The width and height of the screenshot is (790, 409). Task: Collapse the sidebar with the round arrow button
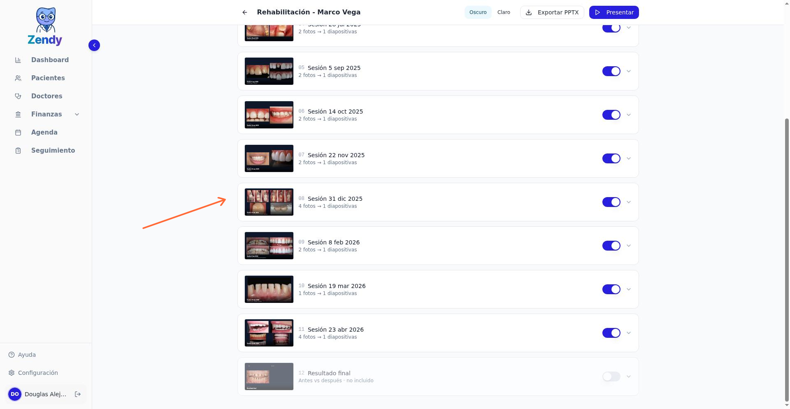[94, 45]
